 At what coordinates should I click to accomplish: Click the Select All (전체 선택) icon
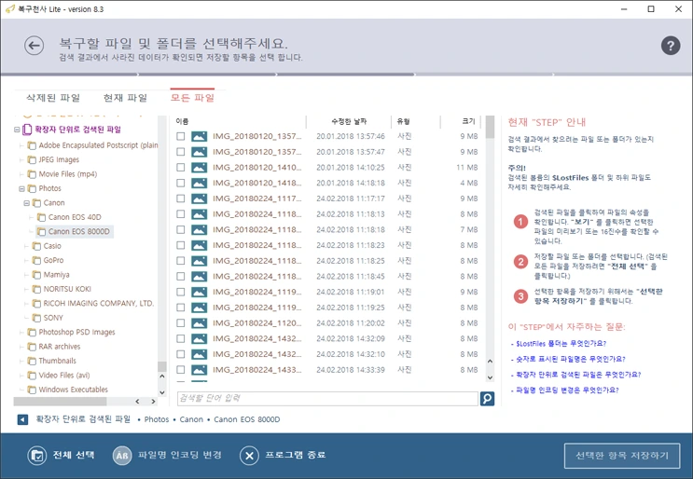[x=36, y=456]
